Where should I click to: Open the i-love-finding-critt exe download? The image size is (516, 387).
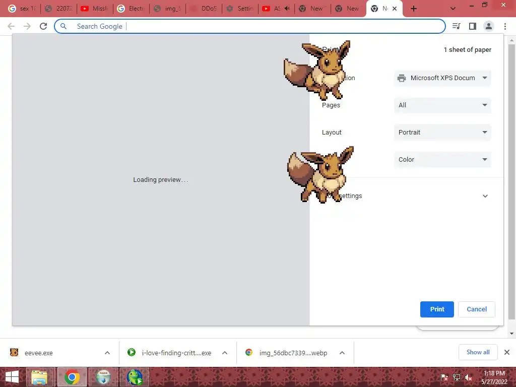(x=176, y=353)
